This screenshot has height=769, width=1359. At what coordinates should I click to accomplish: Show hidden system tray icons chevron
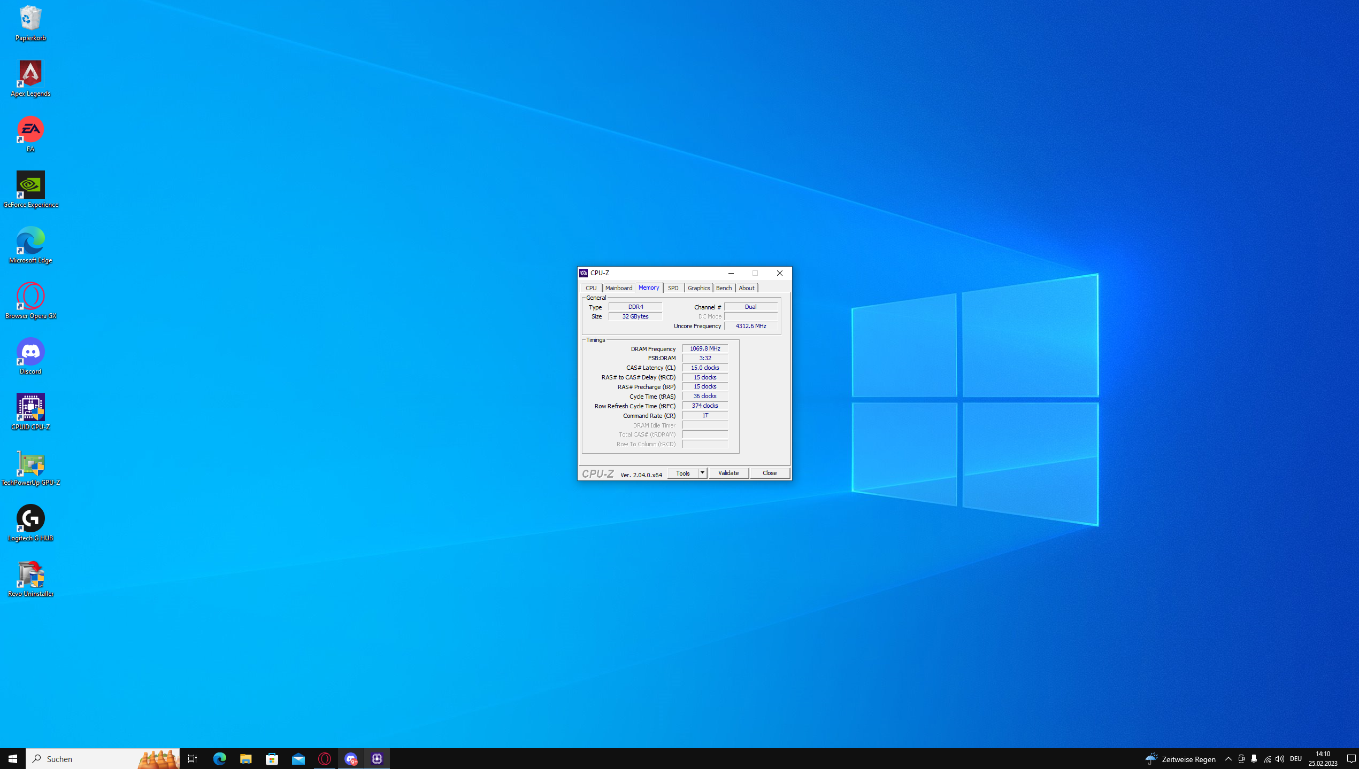click(1228, 758)
